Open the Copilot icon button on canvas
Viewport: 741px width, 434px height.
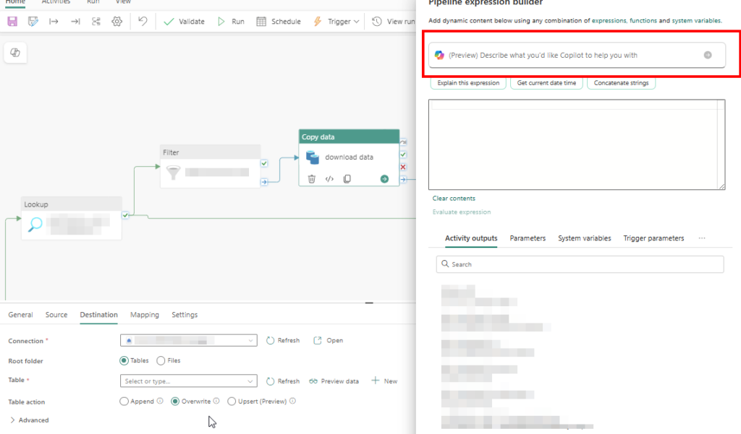click(x=15, y=53)
